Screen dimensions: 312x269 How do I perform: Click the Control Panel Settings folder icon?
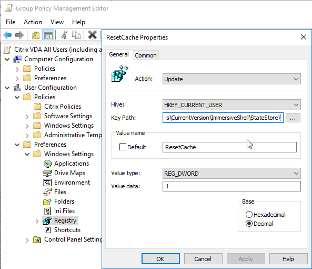pyautogui.click(x=37, y=239)
